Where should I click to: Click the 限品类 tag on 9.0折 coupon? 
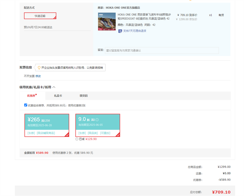pos(93,133)
